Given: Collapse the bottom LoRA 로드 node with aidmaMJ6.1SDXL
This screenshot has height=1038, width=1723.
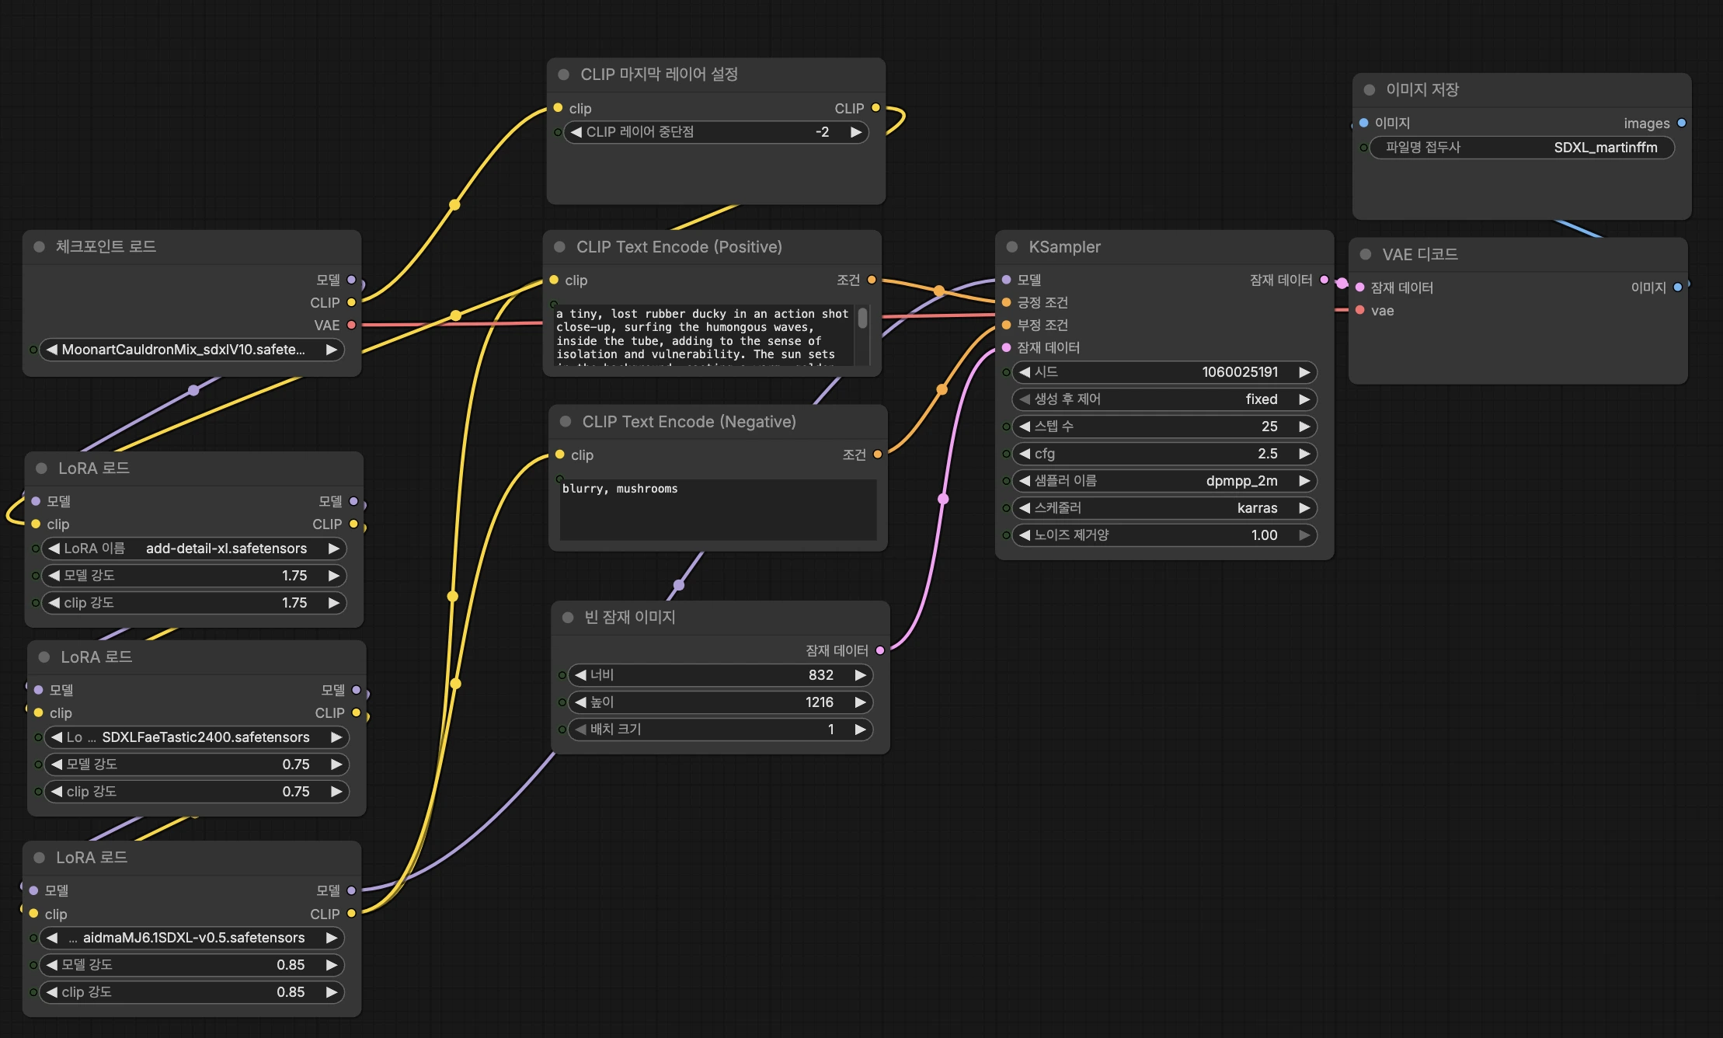Looking at the screenshot, I should tap(39, 858).
